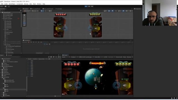Open Display 1 dropdown in Game view

click(75, 57)
